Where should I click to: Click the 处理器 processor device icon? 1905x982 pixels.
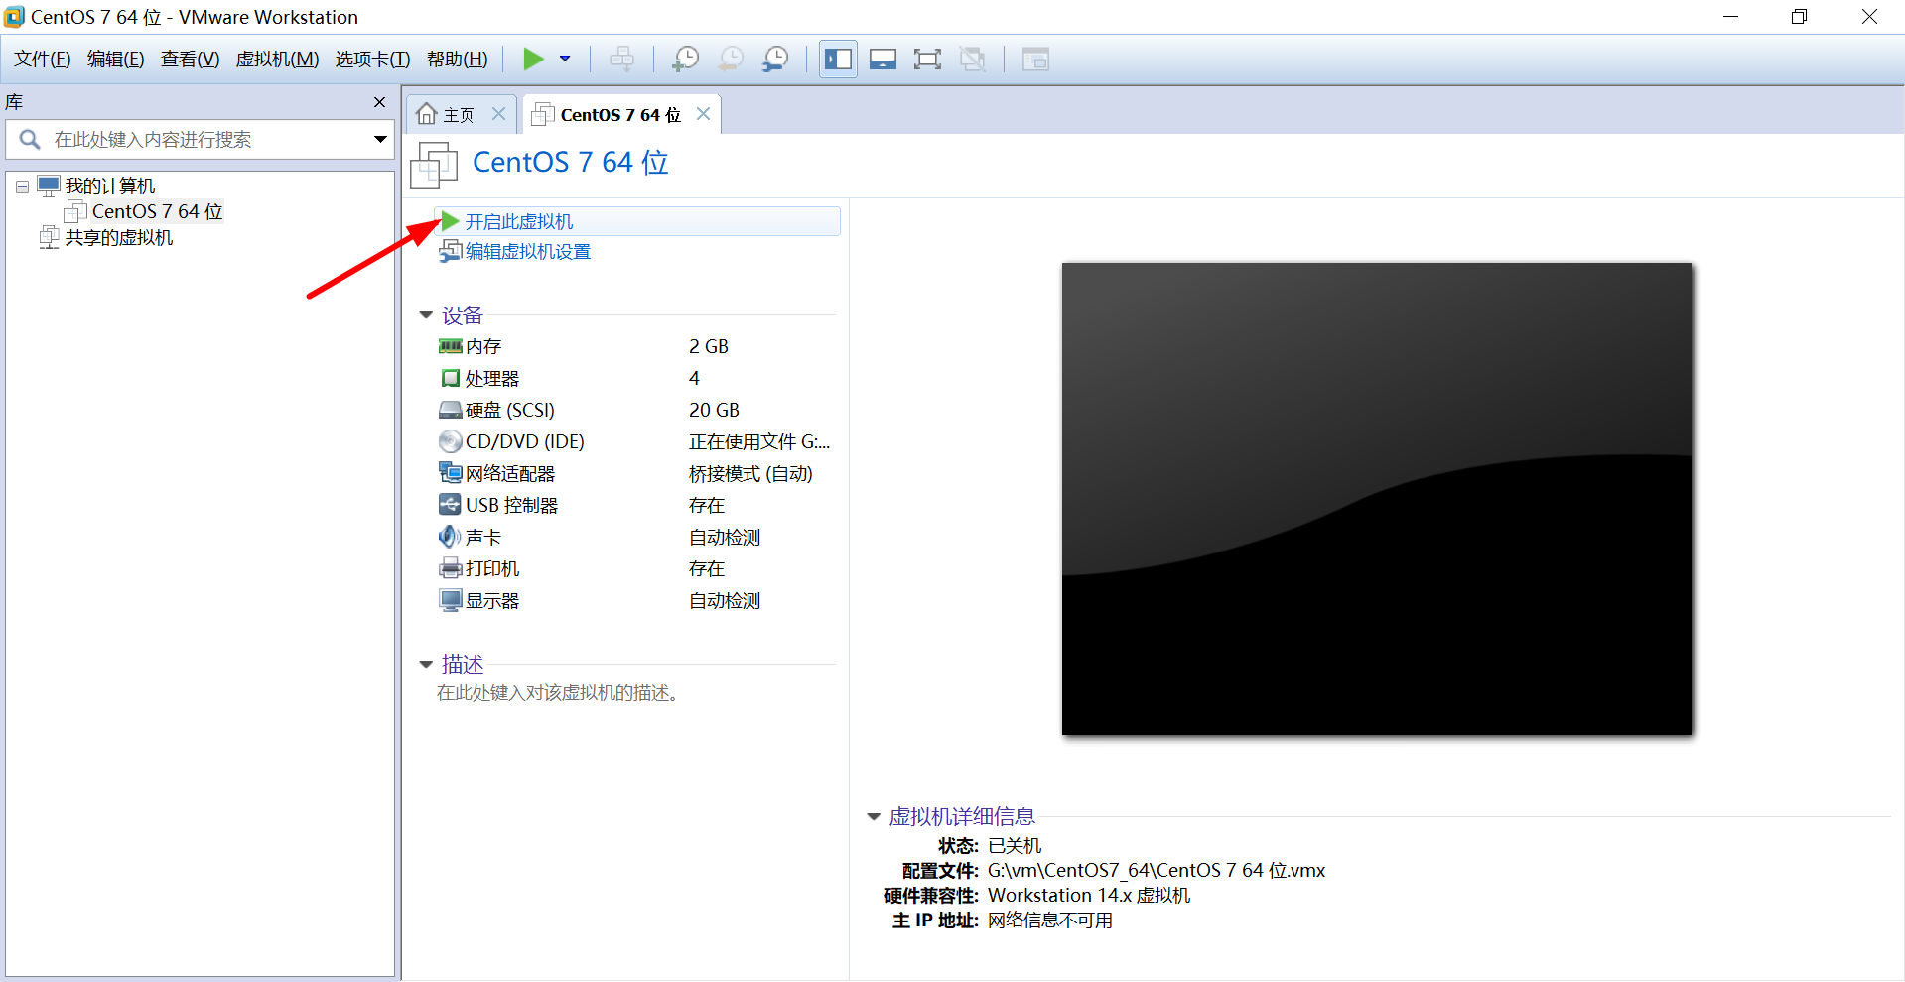tap(451, 378)
